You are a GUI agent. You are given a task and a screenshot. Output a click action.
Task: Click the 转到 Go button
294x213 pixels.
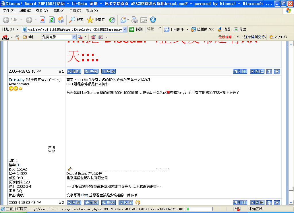coord(136,29)
